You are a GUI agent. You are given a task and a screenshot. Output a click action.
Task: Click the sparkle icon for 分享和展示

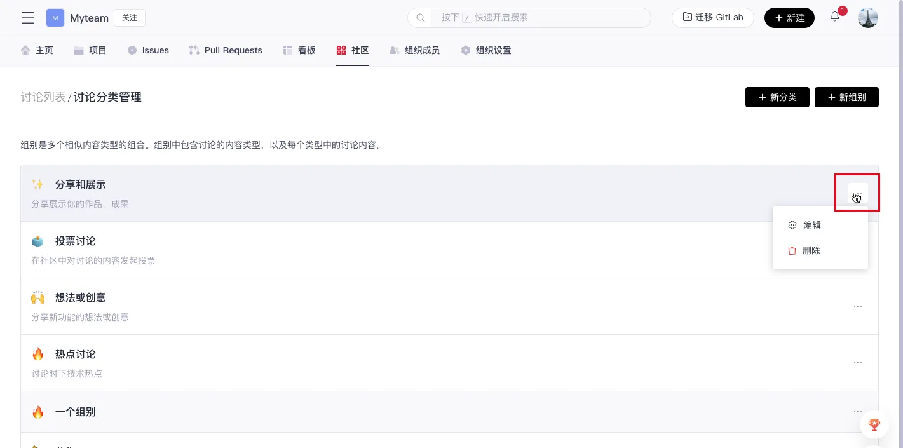(x=38, y=185)
